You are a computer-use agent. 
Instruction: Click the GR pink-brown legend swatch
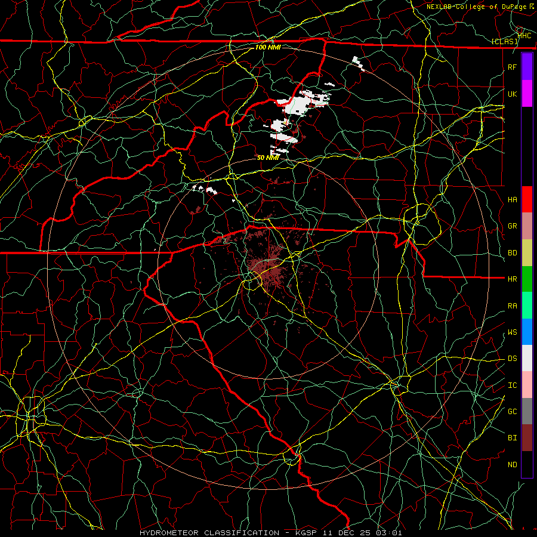527,226
